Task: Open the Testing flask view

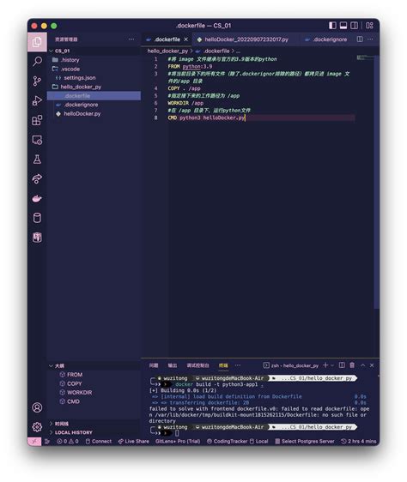Action: pyautogui.click(x=37, y=160)
